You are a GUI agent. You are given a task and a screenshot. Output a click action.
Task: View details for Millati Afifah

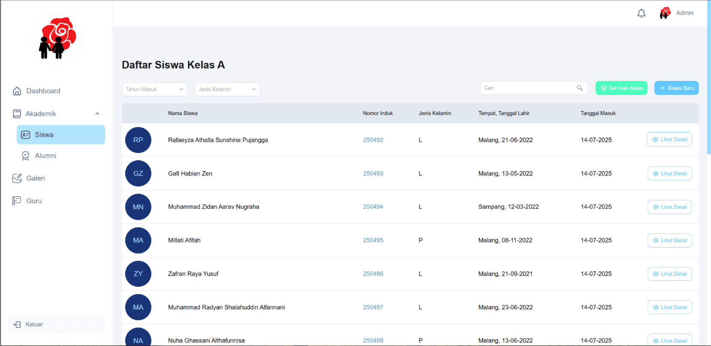pyautogui.click(x=669, y=240)
